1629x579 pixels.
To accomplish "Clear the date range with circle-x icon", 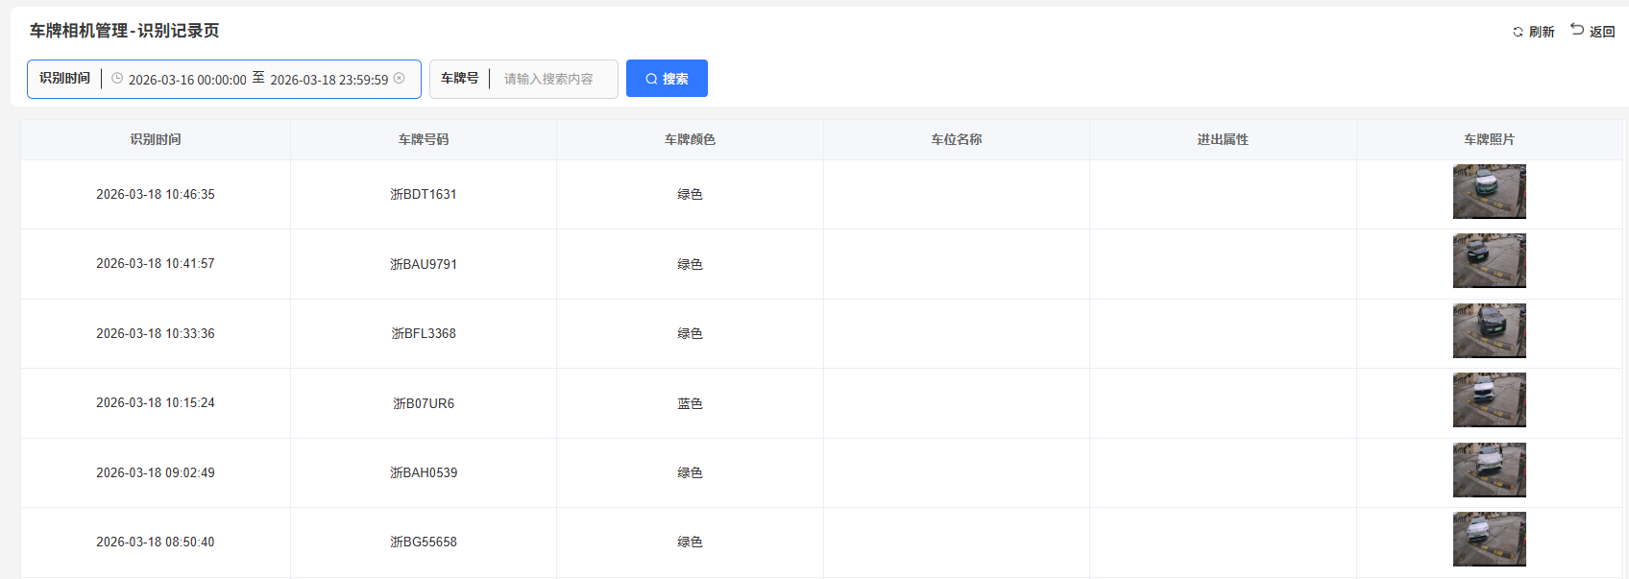I will point(400,79).
